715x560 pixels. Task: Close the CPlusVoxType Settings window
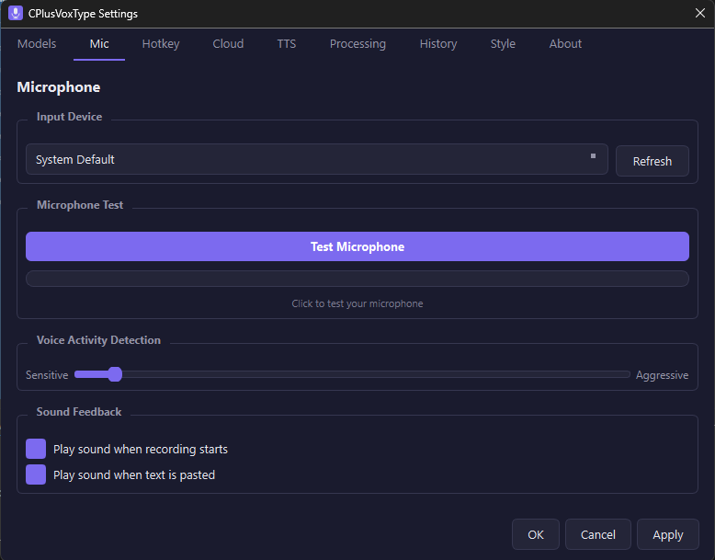click(700, 13)
